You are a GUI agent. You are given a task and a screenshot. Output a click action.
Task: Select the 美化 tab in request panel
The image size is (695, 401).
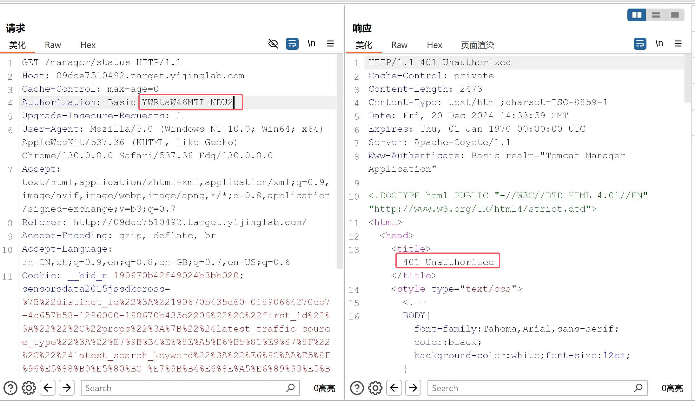[x=17, y=45]
